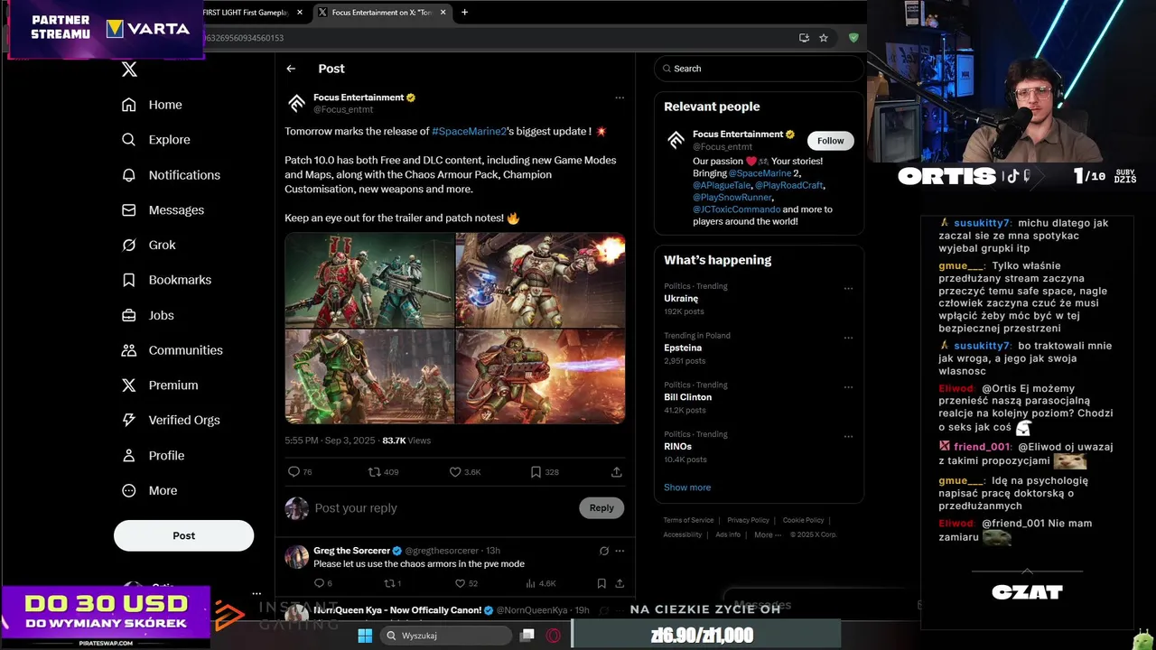Open the top-left red armor image
This screenshot has height=650, width=1156.
click(x=369, y=280)
